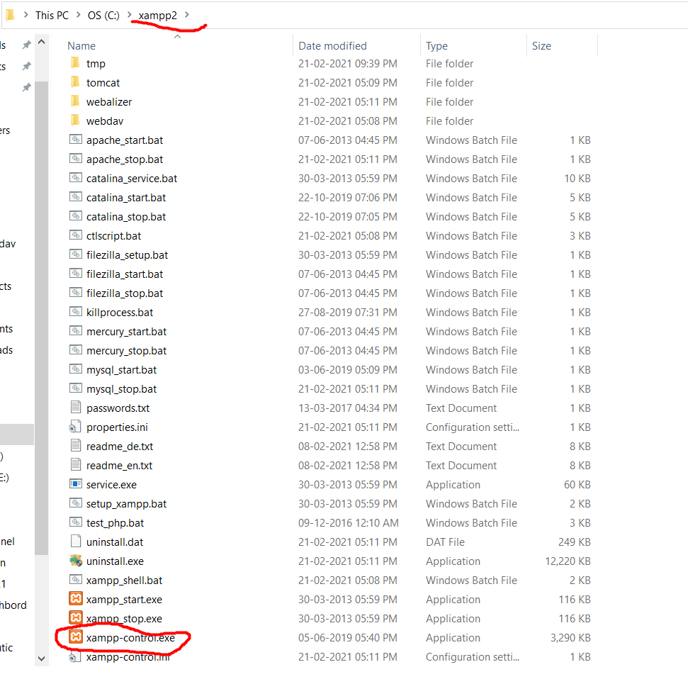Click date 05-06-2019 05:40 PM of xampp-control.exe

tap(347, 637)
